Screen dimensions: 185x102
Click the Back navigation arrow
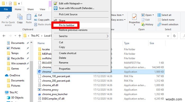(x=4, y=36)
